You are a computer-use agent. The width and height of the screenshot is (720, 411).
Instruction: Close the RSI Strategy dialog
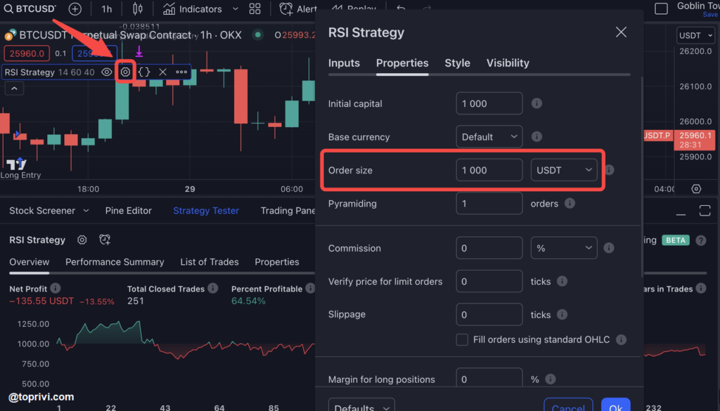pos(621,32)
